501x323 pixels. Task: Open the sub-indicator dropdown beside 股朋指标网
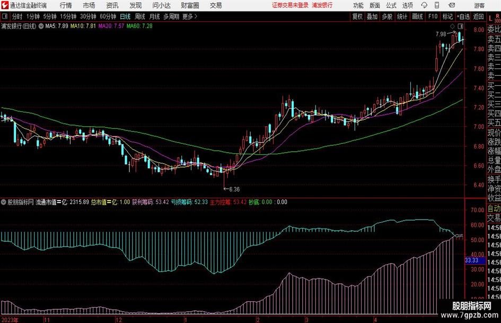[4, 202]
